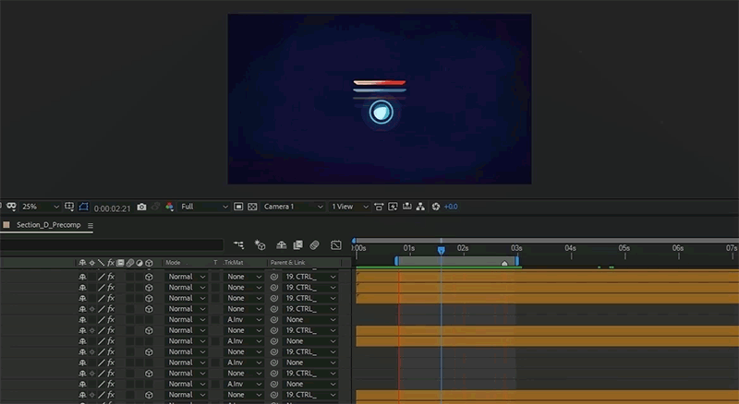Click the Shy switch column header icon
Screen dimensions: 739x404
82,263
